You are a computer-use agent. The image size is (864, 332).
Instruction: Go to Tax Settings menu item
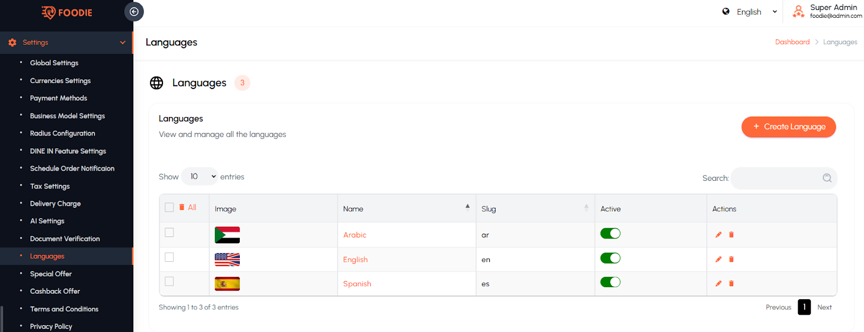(50, 186)
